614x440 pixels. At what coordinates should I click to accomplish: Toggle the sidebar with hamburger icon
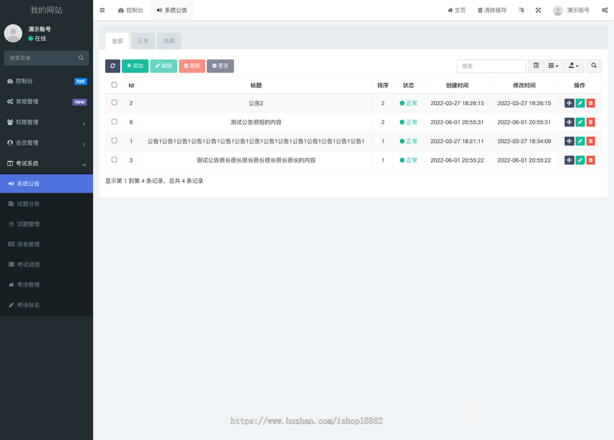click(x=102, y=10)
